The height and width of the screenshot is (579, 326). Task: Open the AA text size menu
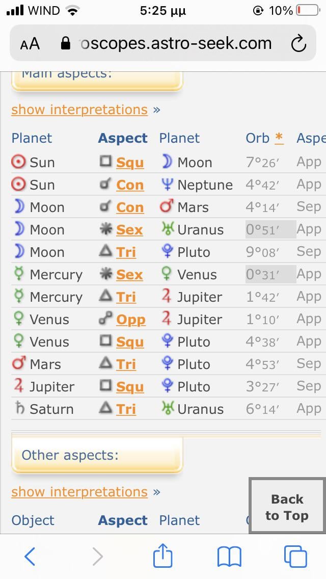pos(29,43)
